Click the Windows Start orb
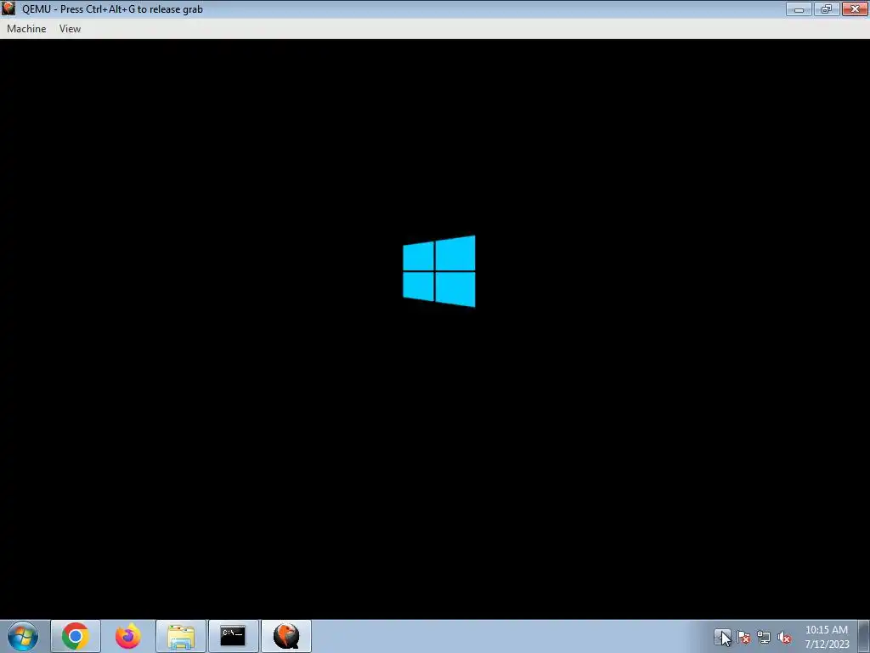Viewport: 870px width, 653px height. coord(23,636)
